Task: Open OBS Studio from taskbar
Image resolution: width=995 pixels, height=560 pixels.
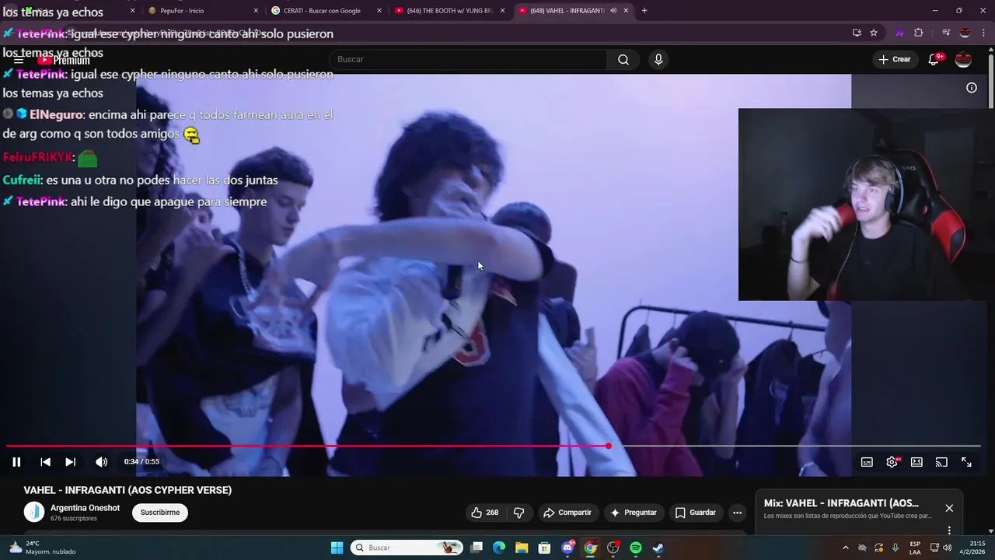Action: [613, 548]
